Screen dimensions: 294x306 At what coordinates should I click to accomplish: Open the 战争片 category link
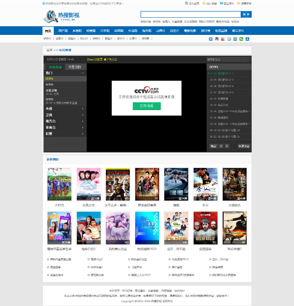click(121, 38)
